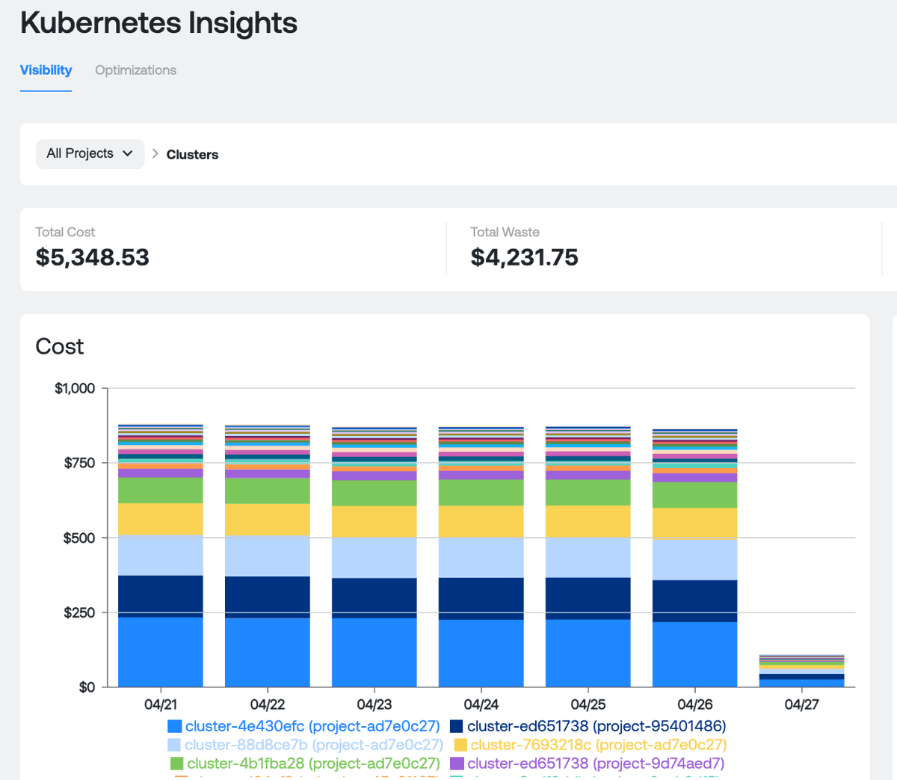This screenshot has height=780, width=897.
Task: Toggle dark blue cluster-ed651738 project-95401486 swatch
Action: point(457,726)
